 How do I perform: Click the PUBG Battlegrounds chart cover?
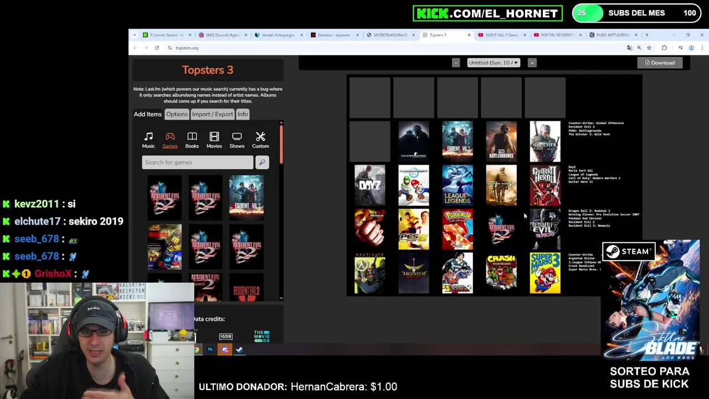click(501, 141)
